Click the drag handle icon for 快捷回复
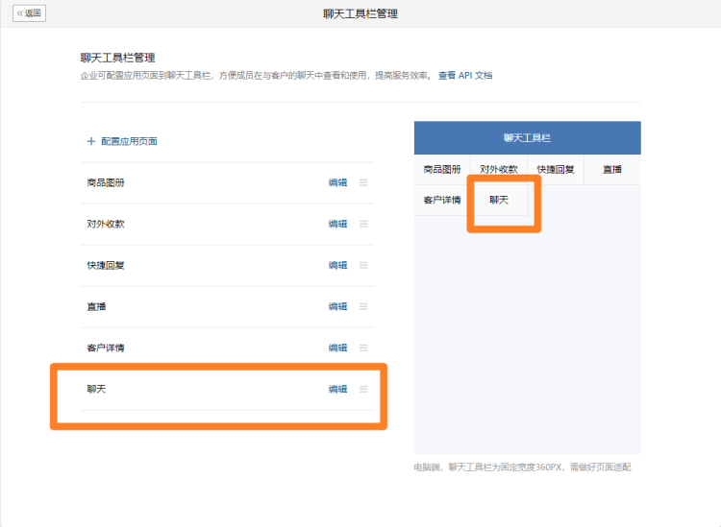 click(x=363, y=265)
